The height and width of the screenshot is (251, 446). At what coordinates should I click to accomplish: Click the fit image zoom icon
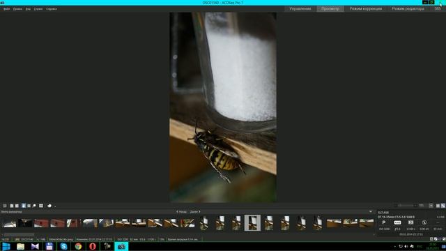point(438,206)
